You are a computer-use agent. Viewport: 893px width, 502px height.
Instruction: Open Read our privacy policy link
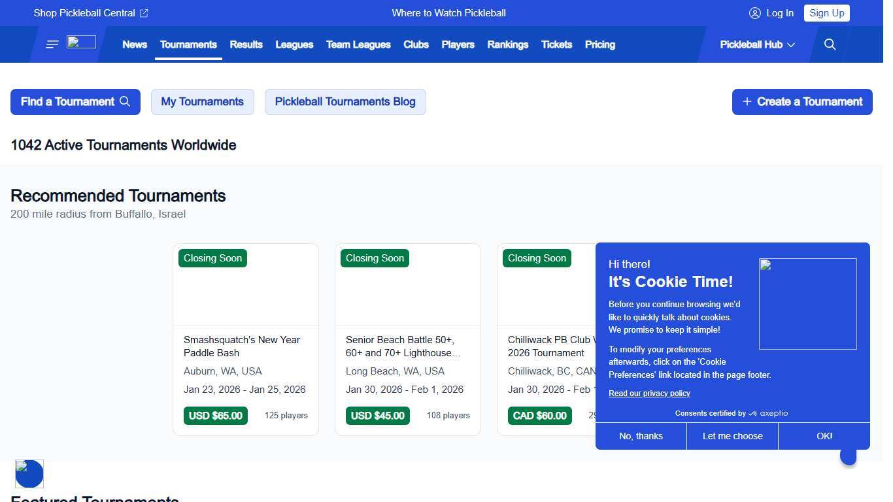point(649,393)
